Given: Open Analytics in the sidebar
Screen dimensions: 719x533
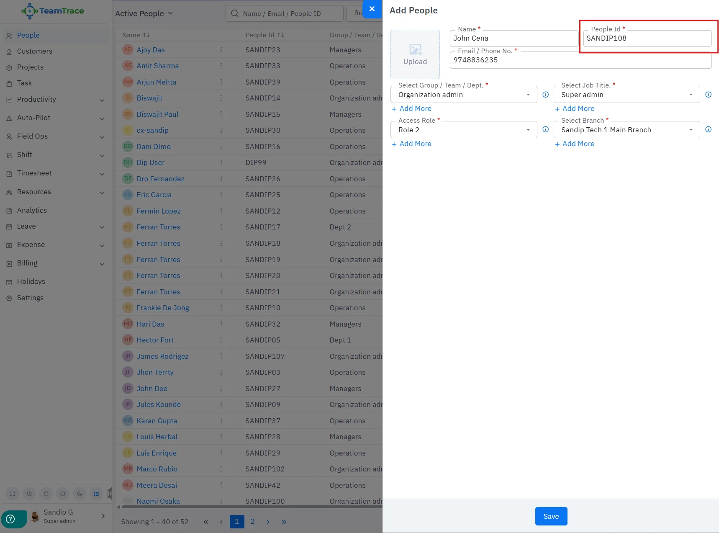Looking at the screenshot, I should (x=32, y=211).
